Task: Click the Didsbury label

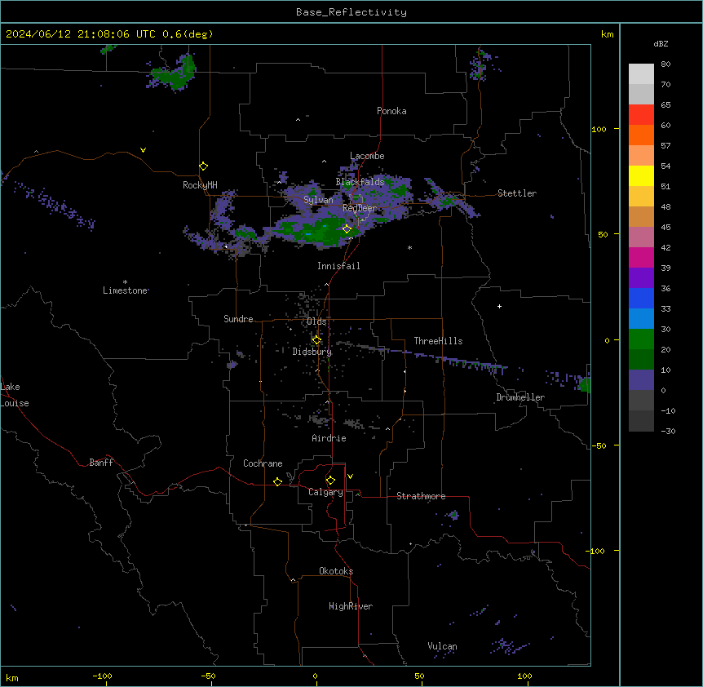Action: (x=312, y=352)
